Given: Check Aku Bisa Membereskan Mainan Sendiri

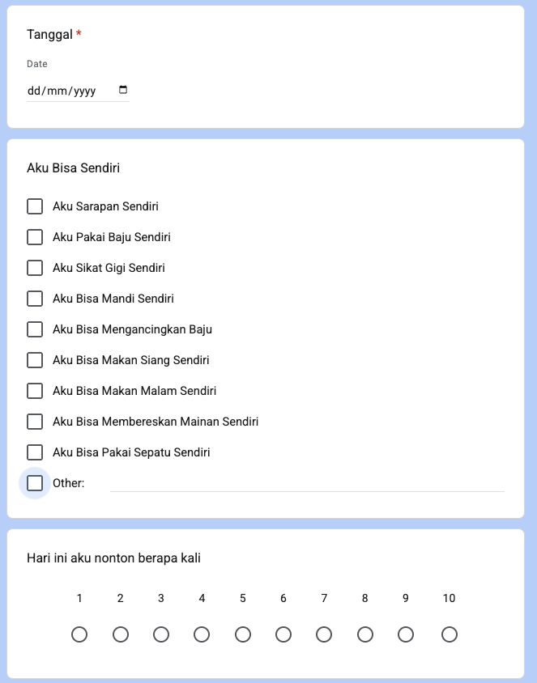Looking at the screenshot, I should click(35, 422).
